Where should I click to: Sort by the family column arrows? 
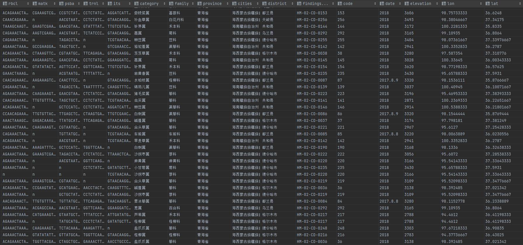point(193,4)
